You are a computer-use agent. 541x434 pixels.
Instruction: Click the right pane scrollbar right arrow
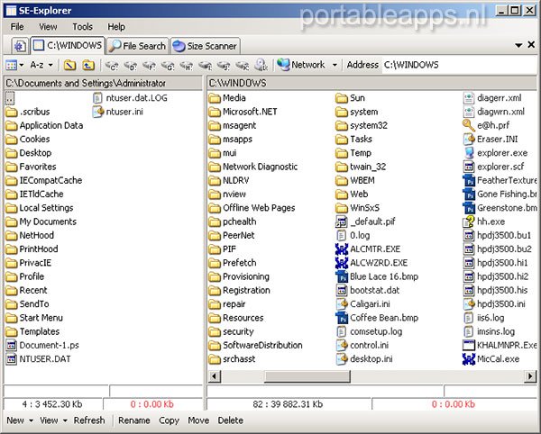530,376
